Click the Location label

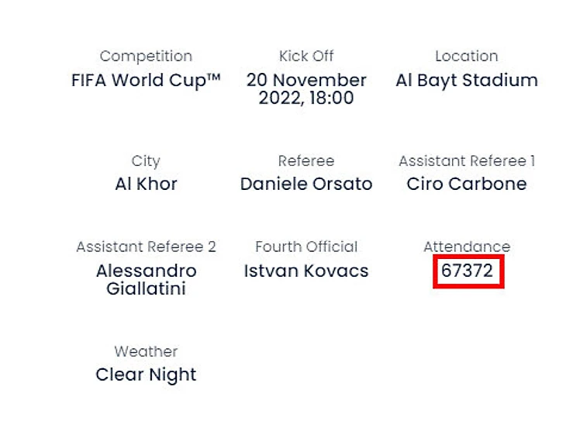click(x=467, y=56)
